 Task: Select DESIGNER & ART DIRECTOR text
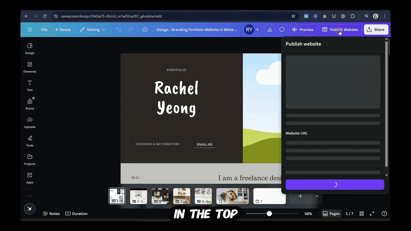click(157, 144)
